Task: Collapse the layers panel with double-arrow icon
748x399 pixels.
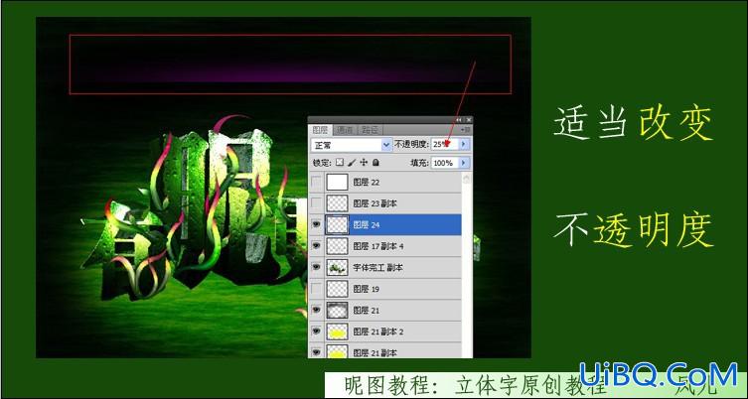Action: 459,120
